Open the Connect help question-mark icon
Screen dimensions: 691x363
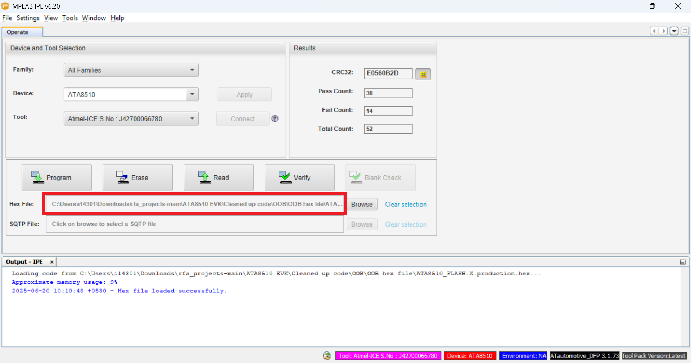pyautogui.click(x=275, y=118)
